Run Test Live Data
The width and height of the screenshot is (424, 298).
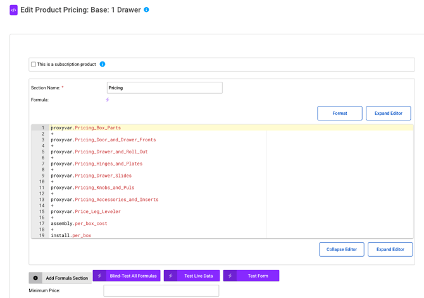point(197,276)
